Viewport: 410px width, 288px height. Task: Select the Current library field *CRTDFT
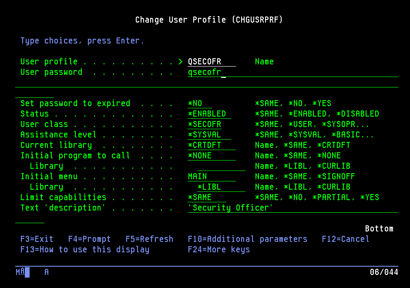click(x=212, y=145)
